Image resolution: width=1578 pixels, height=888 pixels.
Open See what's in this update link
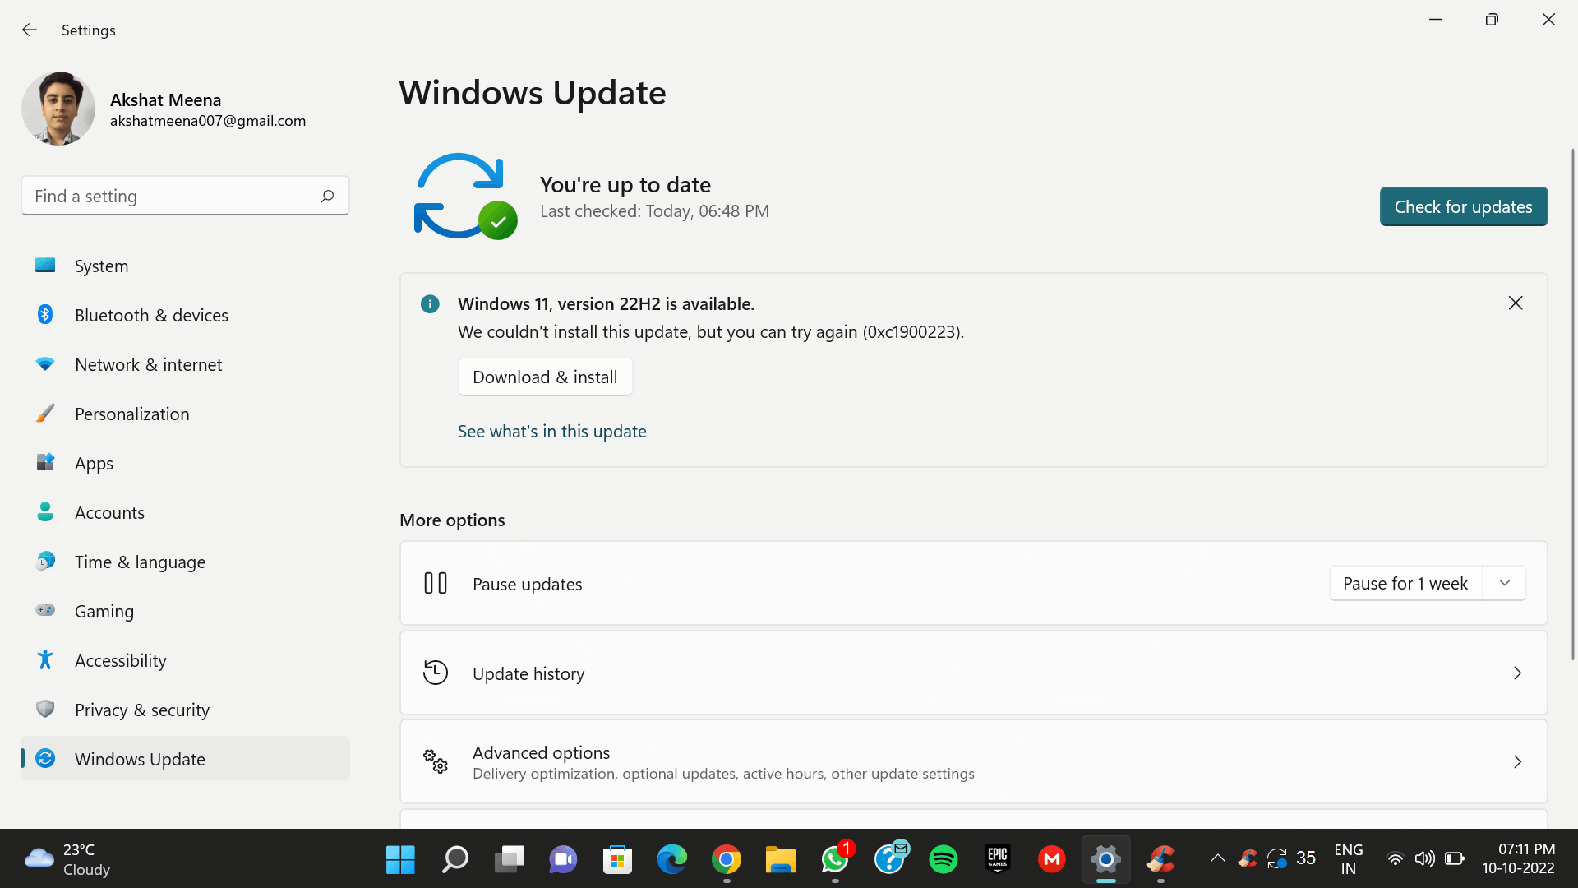point(552,431)
